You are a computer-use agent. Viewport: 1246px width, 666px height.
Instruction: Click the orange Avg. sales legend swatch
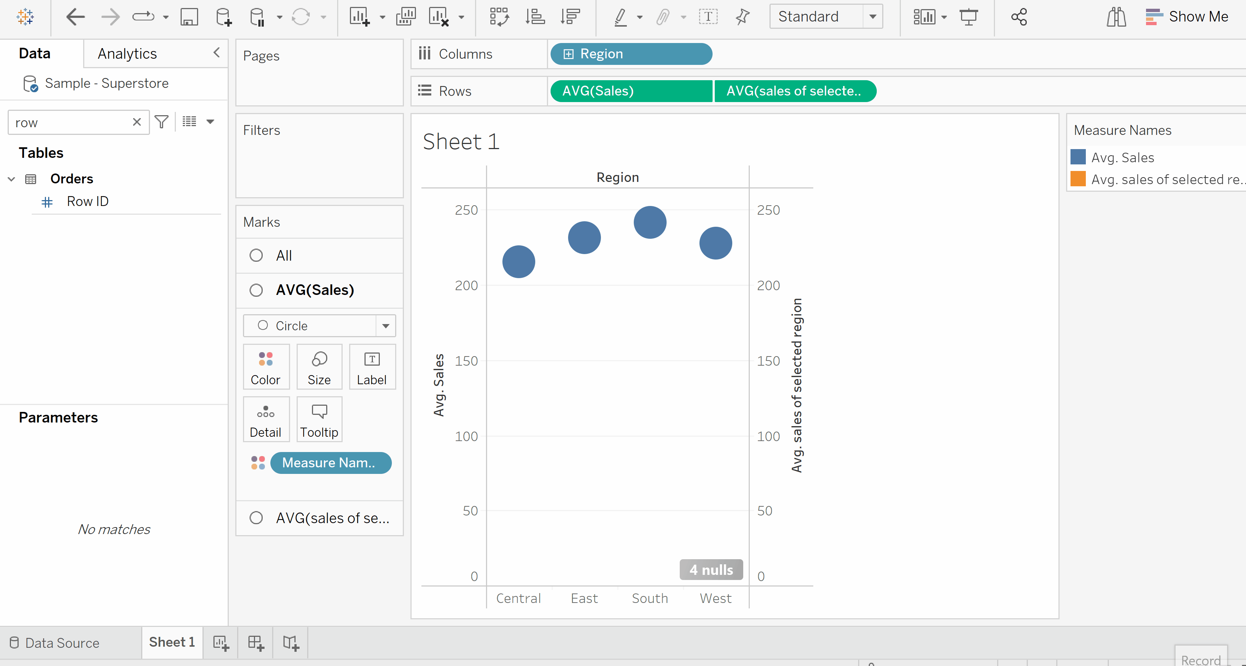coord(1078,179)
